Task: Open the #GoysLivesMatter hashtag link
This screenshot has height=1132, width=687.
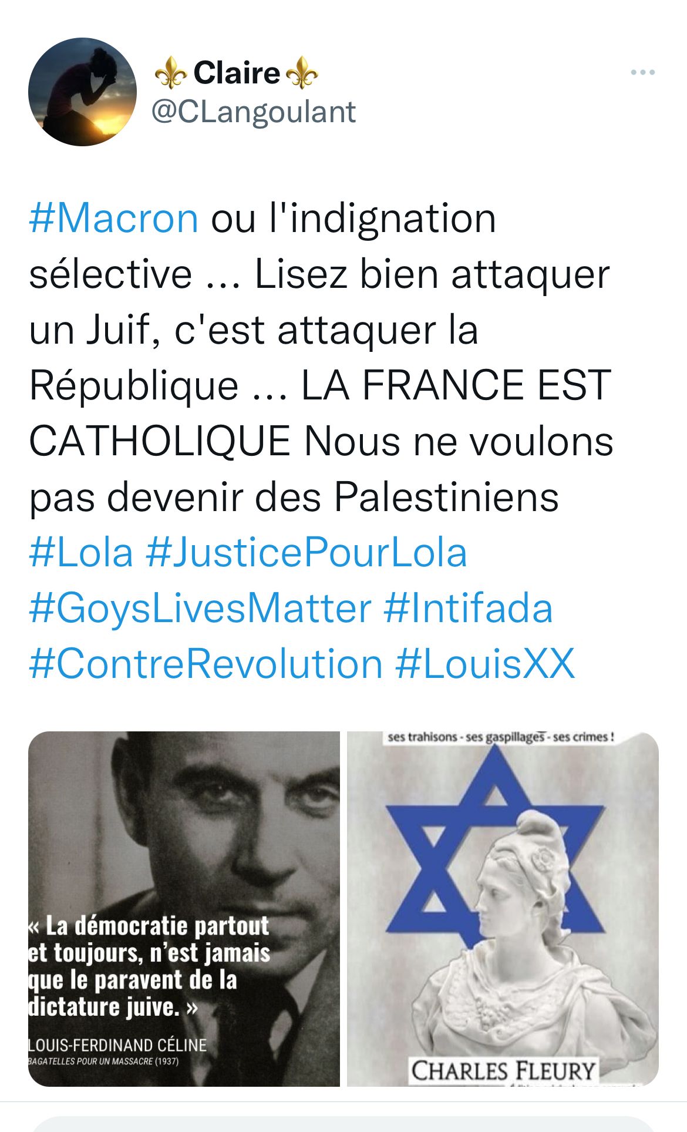Action: coord(200,609)
